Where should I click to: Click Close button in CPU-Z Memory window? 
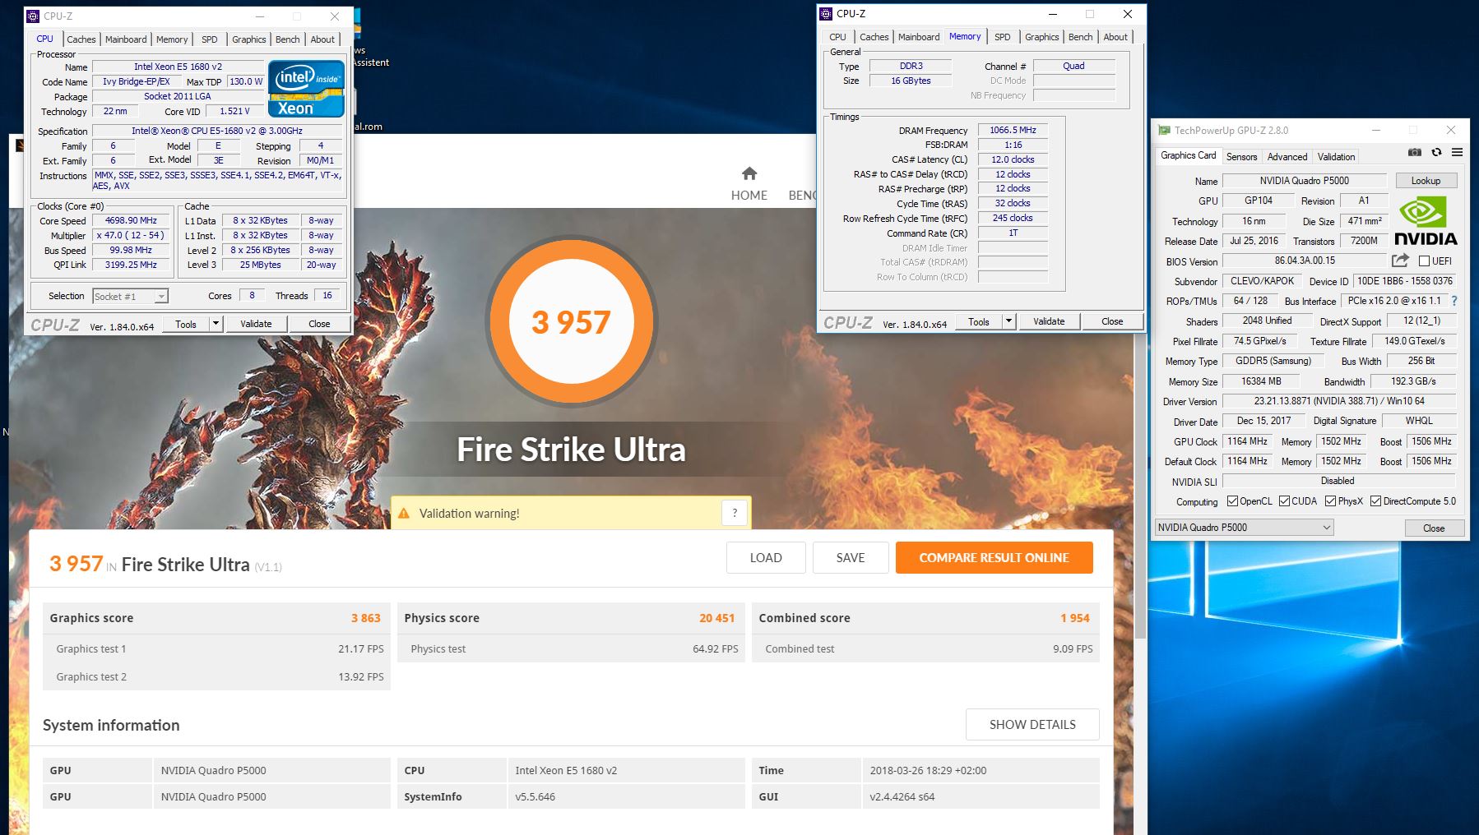pyautogui.click(x=1112, y=321)
